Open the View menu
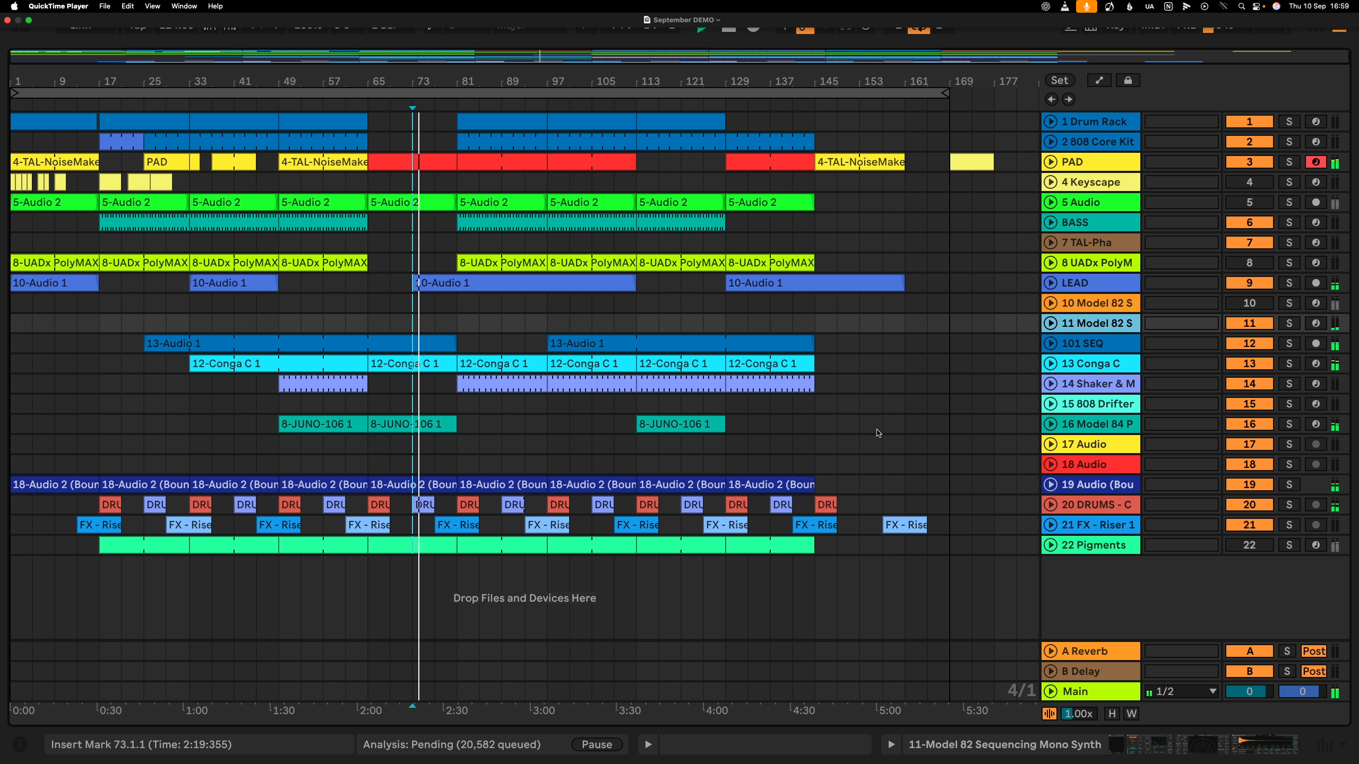 (152, 6)
